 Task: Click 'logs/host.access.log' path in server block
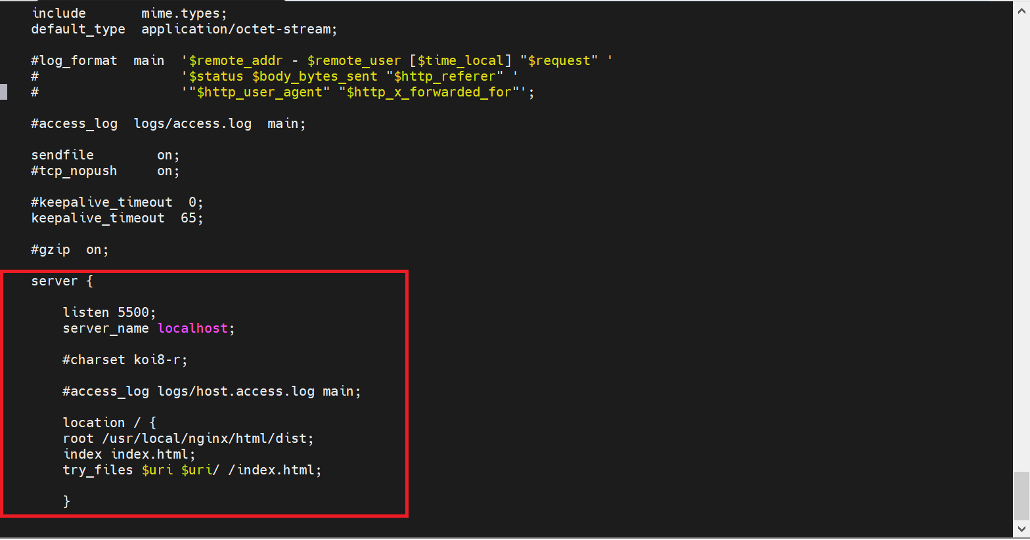click(236, 391)
